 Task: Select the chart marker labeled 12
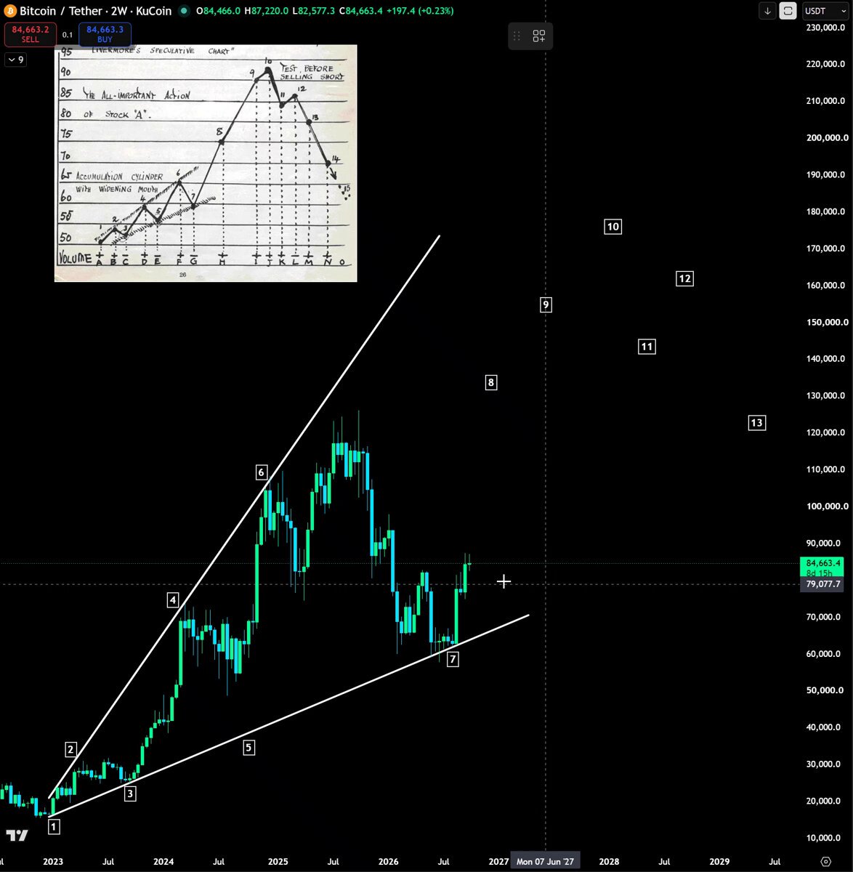tap(684, 278)
